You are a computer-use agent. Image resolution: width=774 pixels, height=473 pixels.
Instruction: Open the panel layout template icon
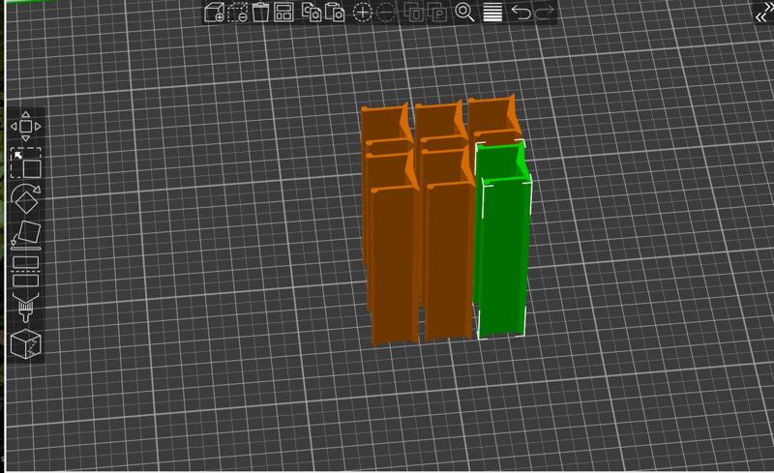click(x=283, y=13)
